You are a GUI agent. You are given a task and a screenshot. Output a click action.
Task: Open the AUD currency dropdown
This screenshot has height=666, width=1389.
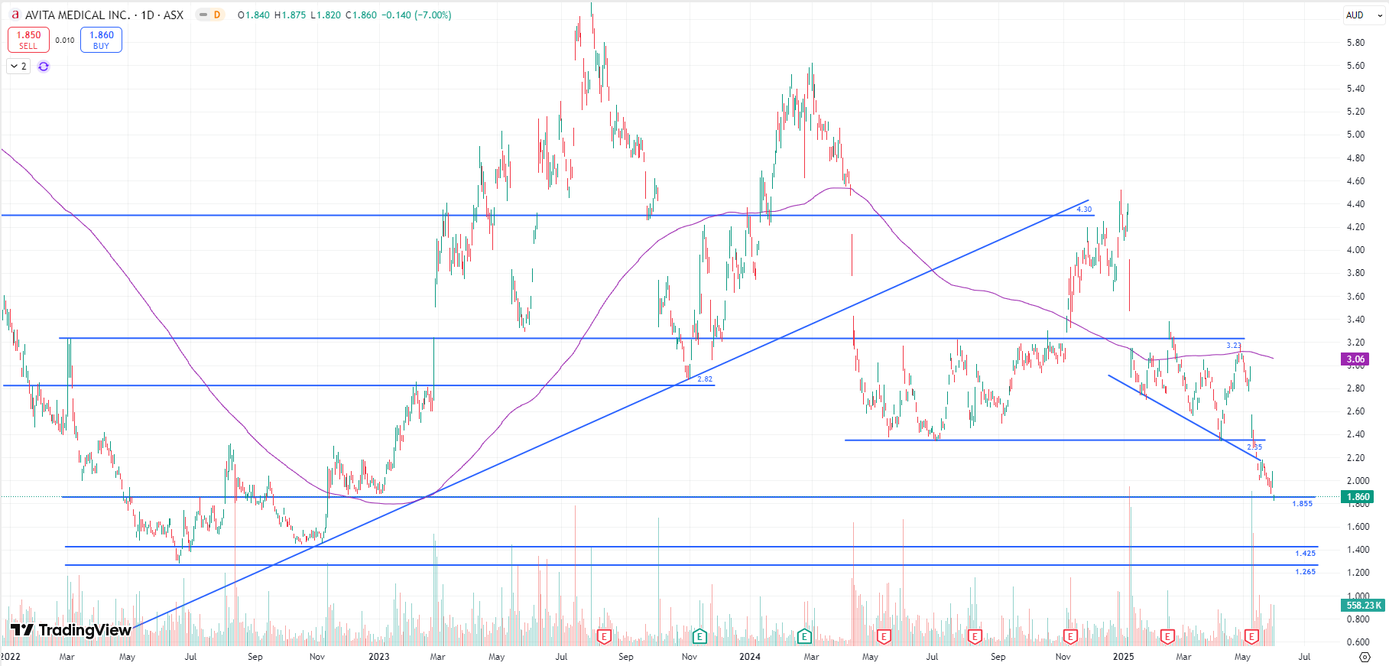tap(1364, 15)
